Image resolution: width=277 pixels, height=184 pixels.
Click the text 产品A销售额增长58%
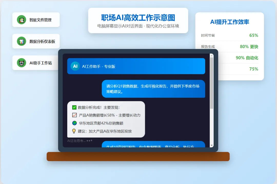(x=97, y=115)
